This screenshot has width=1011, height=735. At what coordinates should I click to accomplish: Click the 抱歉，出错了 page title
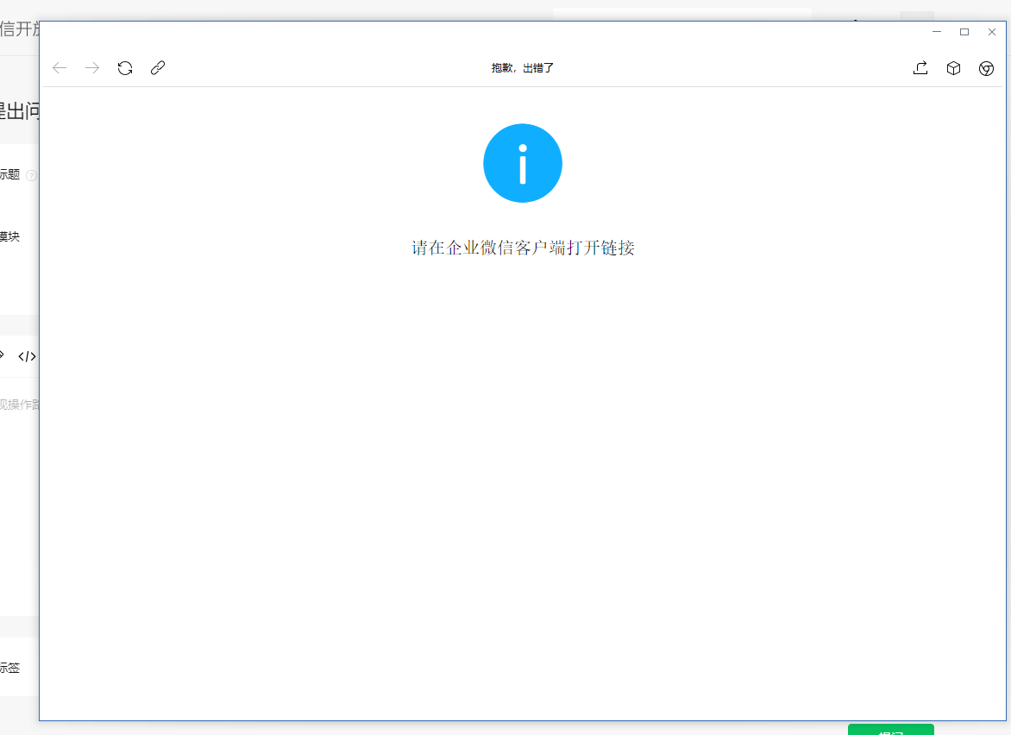point(522,67)
